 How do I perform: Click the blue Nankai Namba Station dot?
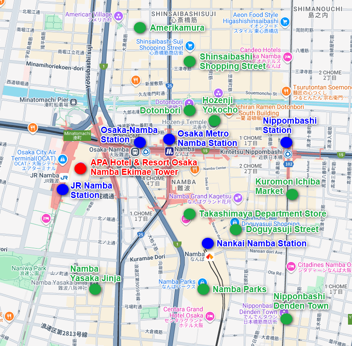click(x=208, y=243)
